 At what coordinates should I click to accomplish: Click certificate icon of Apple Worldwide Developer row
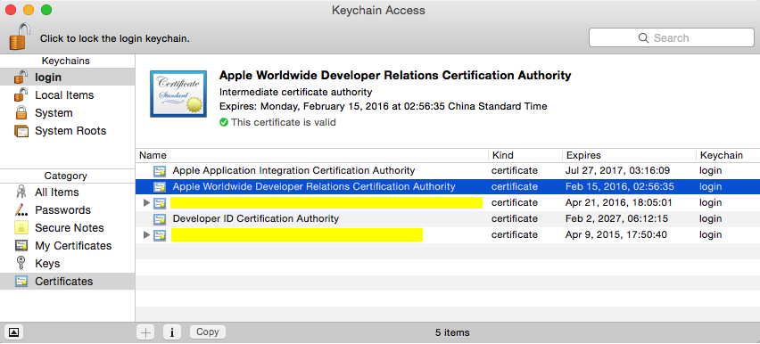pyautogui.click(x=160, y=186)
